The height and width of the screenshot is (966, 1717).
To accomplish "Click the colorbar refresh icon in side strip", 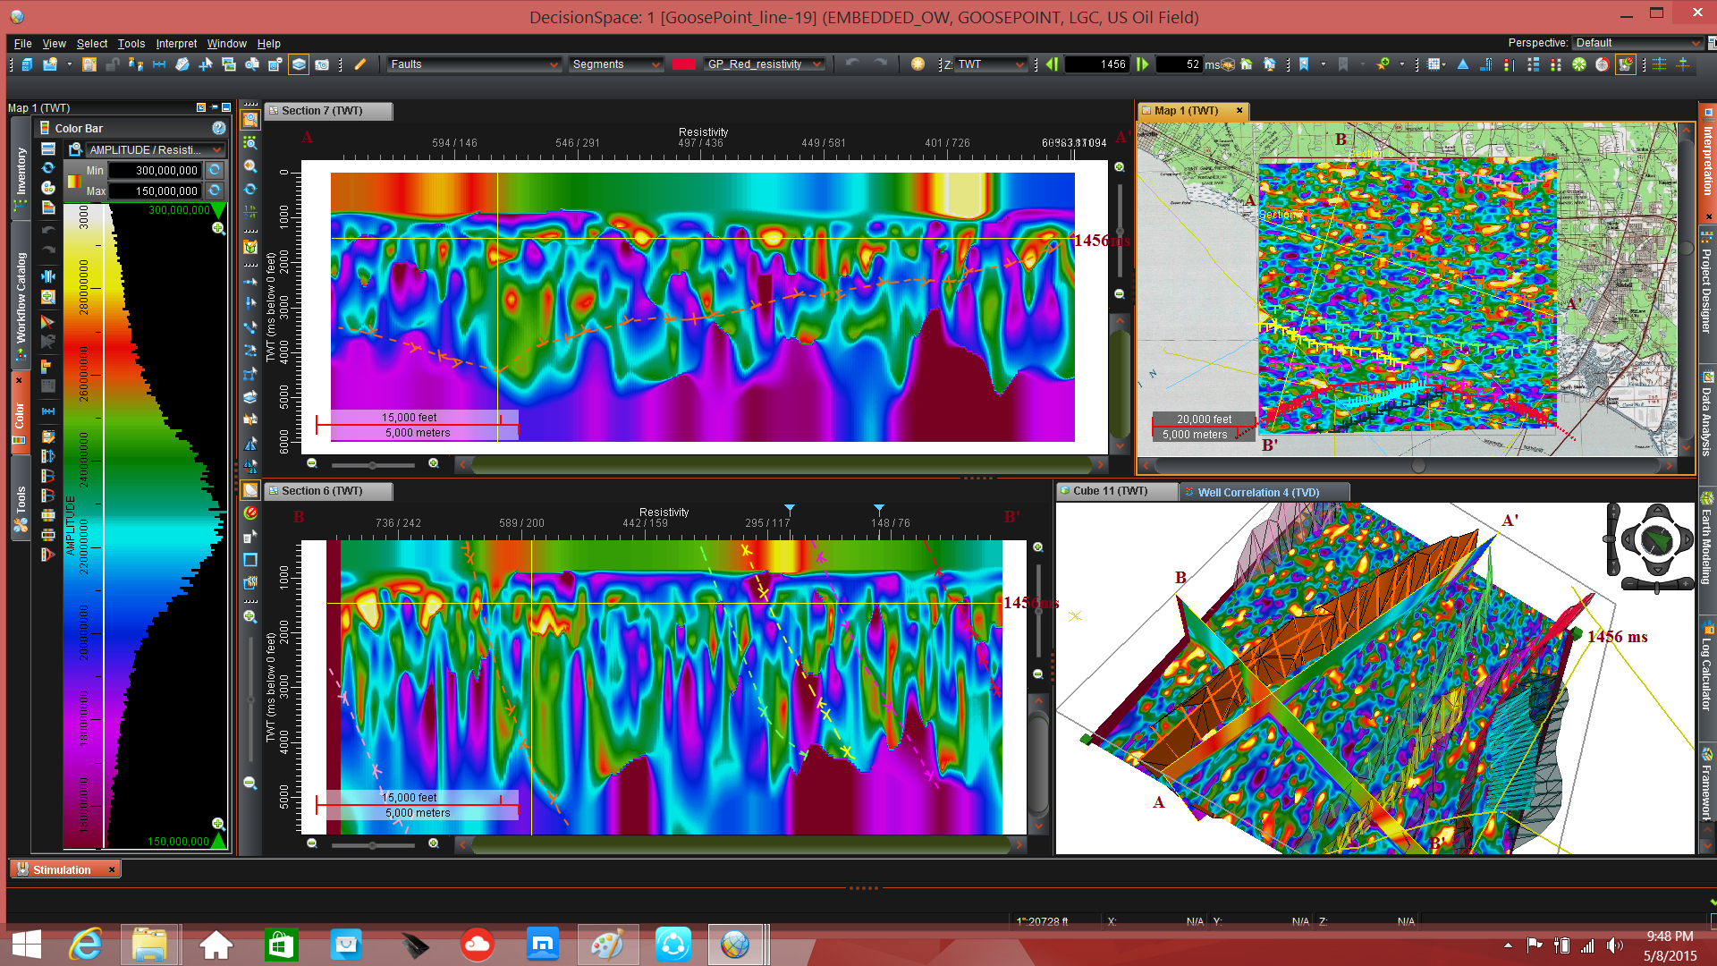I will click(48, 168).
